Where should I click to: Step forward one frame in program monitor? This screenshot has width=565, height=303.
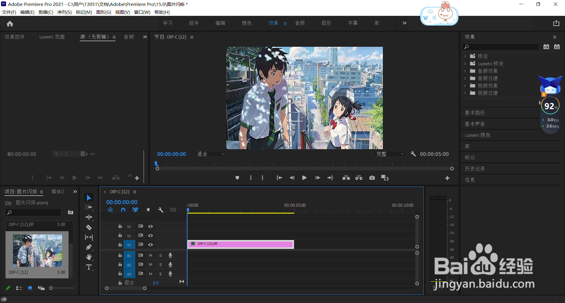tap(318, 178)
